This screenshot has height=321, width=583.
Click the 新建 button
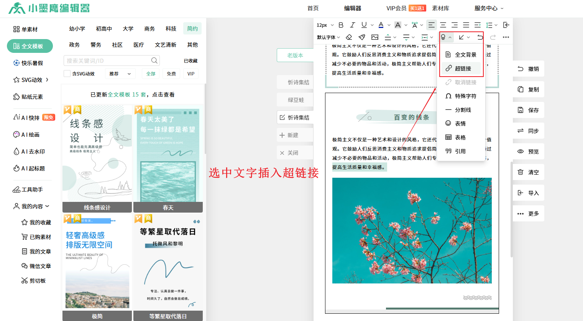click(x=295, y=135)
